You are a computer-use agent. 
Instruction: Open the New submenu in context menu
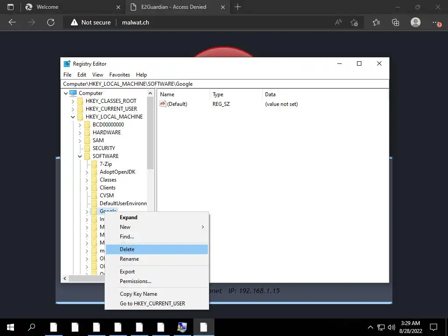(x=157, y=227)
